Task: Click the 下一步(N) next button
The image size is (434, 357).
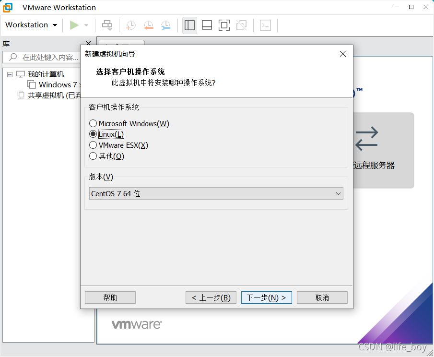Action: click(267, 297)
